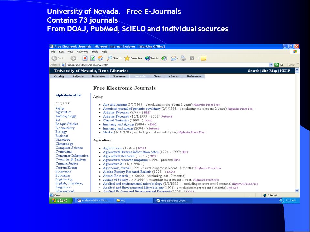This screenshot has height=232, width=310.
Task: Expand the Links toolbar chevron
Action: tap(297, 64)
